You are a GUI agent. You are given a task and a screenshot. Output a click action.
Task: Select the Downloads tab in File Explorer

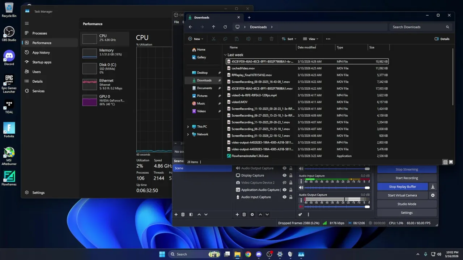click(x=214, y=17)
